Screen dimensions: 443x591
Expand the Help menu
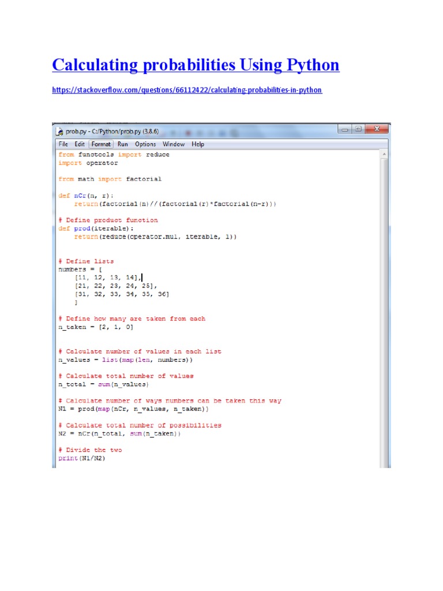(198, 144)
